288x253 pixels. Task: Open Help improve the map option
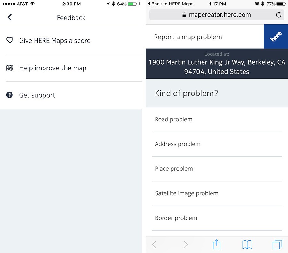pyautogui.click(x=71, y=68)
